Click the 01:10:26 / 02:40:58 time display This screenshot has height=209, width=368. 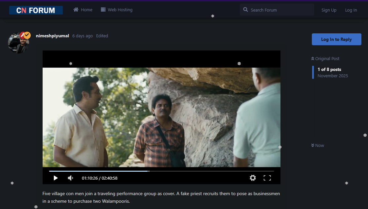[99, 178]
